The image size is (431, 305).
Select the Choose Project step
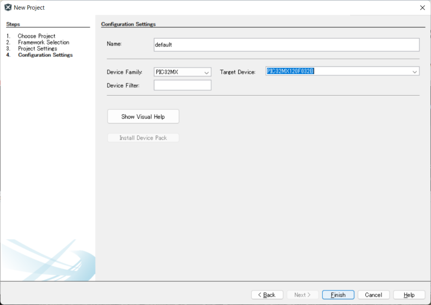[37, 36]
